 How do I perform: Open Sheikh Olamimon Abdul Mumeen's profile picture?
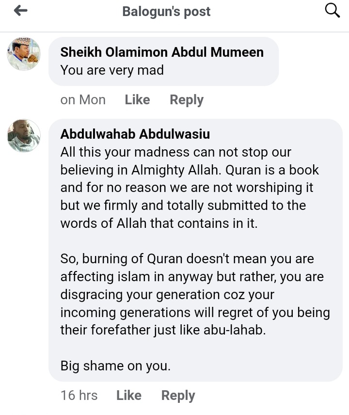click(23, 54)
